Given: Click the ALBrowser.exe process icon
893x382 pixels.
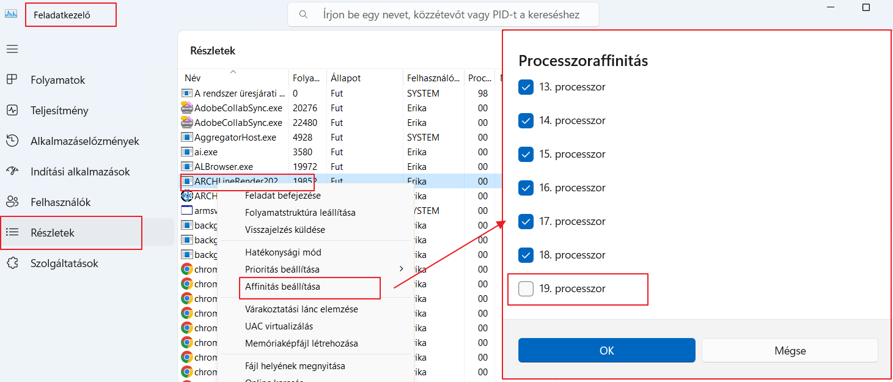Looking at the screenshot, I should click(x=187, y=167).
